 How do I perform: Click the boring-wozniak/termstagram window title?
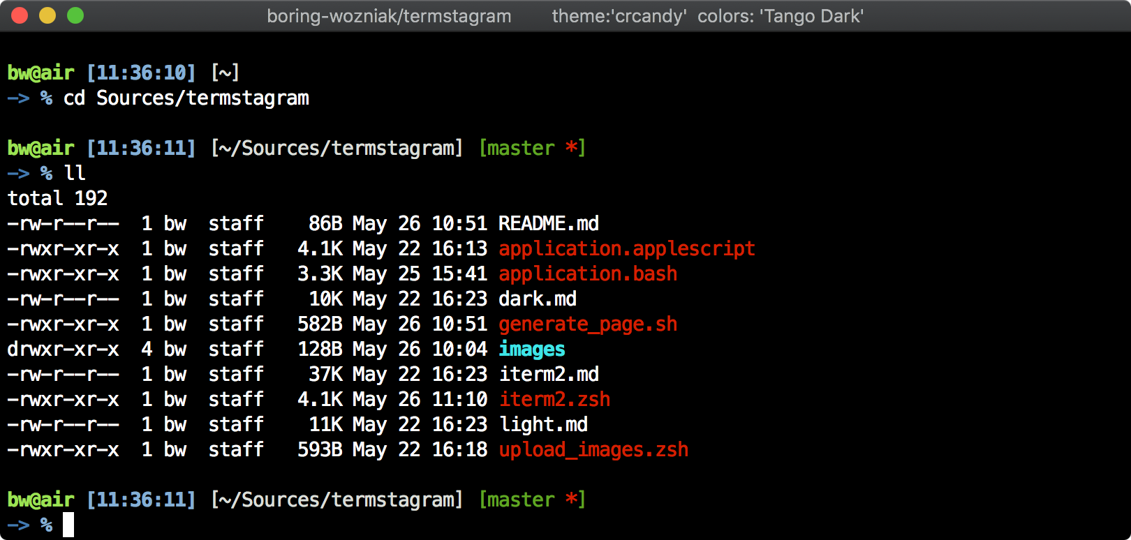[389, 16]
